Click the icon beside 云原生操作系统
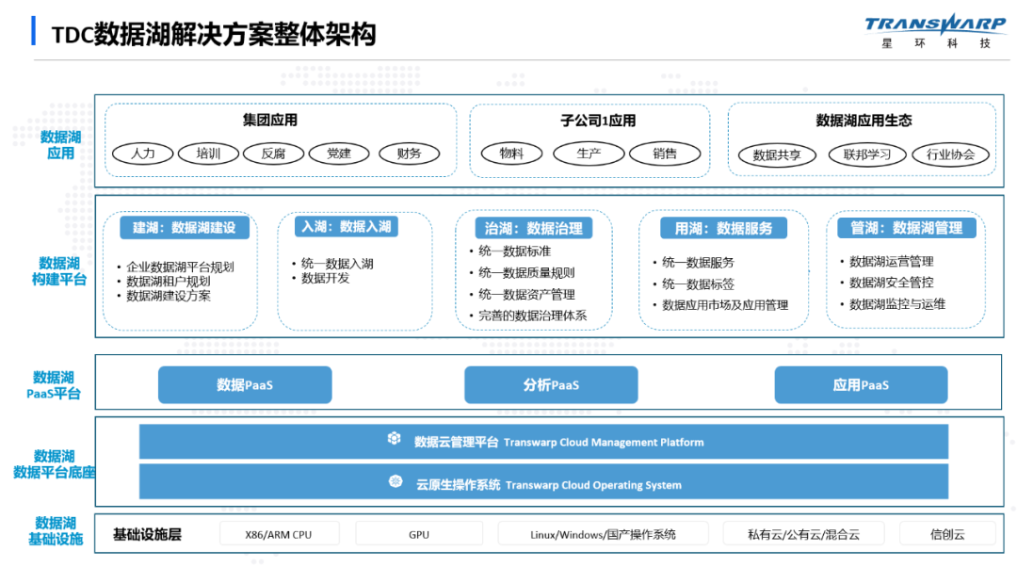Viewport: 1017px width, 567px height. 395,481
